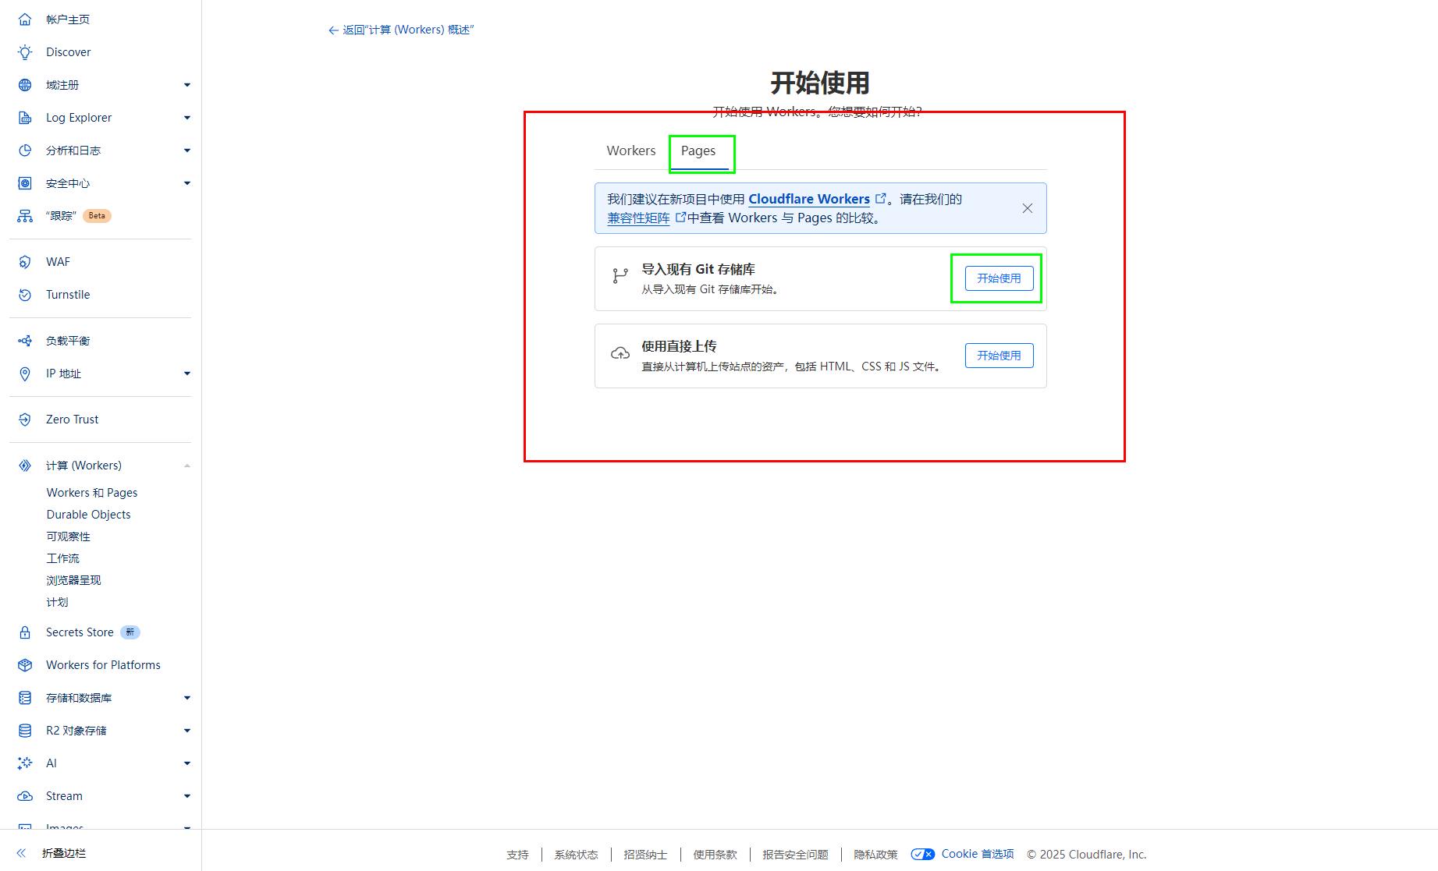The height and width of the screenshot is (871, 1438).
Task: Click the 负载平衡 load balancing icon
Action: tap(25, 341)
